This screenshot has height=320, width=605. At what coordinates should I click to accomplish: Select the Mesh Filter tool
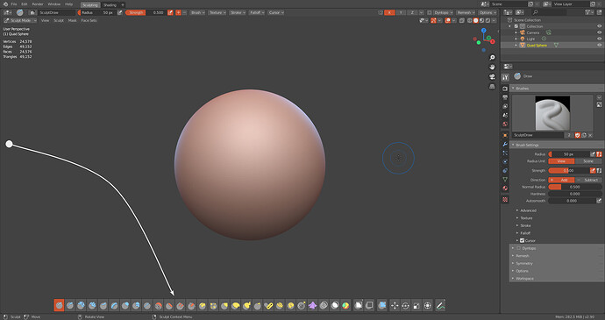[x=382, y=305]
